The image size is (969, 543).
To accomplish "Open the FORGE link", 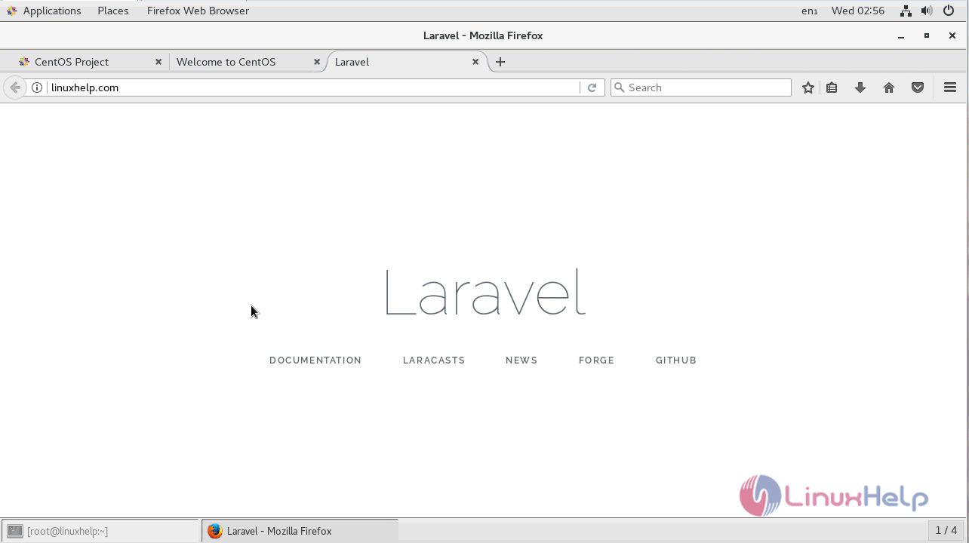I will [597, 360].
